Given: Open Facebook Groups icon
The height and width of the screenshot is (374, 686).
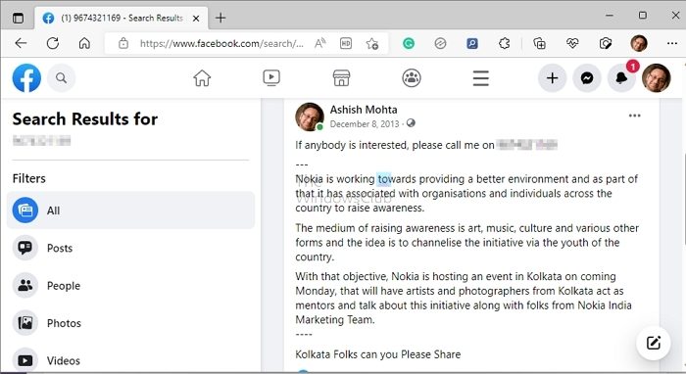Looking at the screenshot, I should click(x=412, y=78).
